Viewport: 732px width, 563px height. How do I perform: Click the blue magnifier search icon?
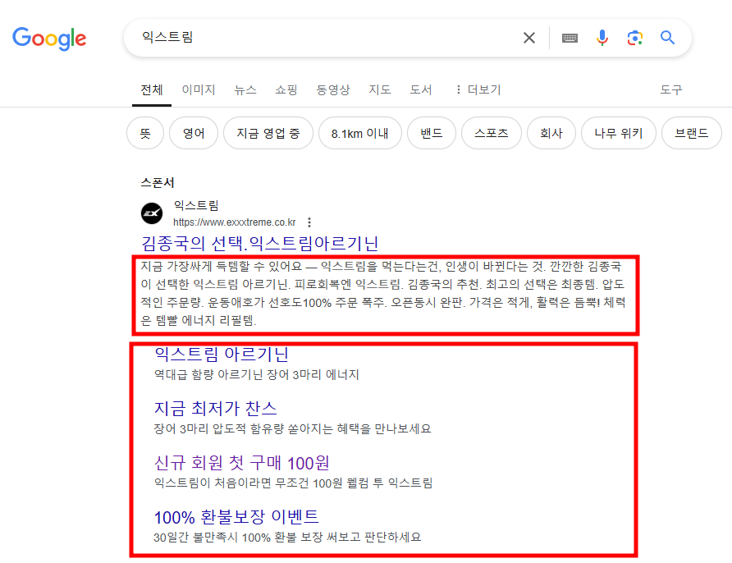pos(667,38)
